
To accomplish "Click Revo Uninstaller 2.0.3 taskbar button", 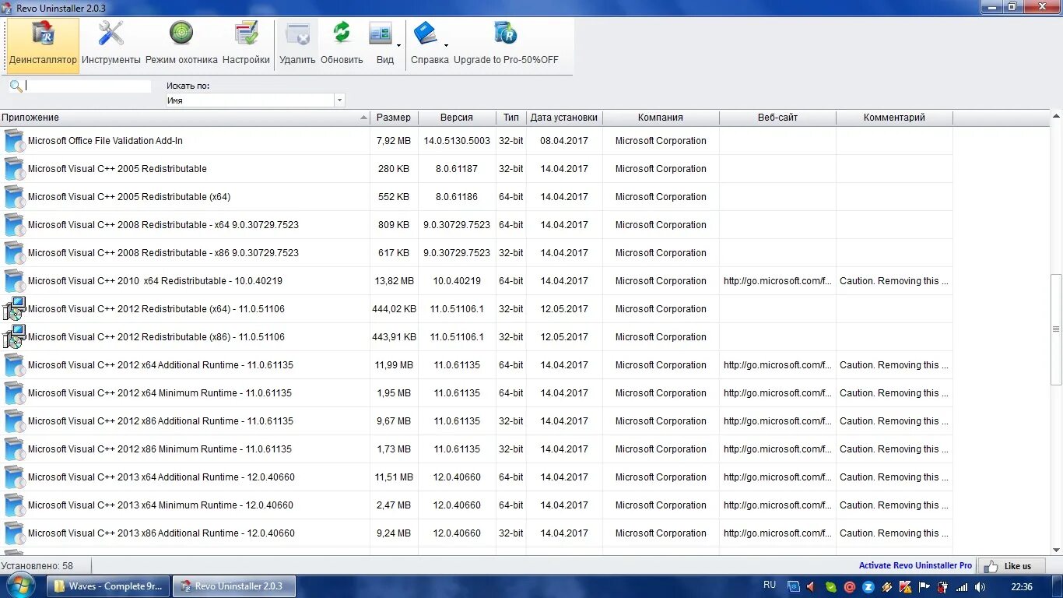I will point(233,586).
